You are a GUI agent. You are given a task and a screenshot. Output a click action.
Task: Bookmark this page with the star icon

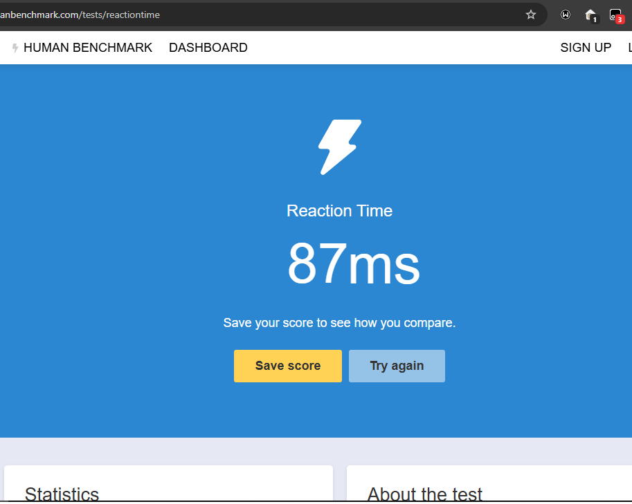[x=531, y=15]
